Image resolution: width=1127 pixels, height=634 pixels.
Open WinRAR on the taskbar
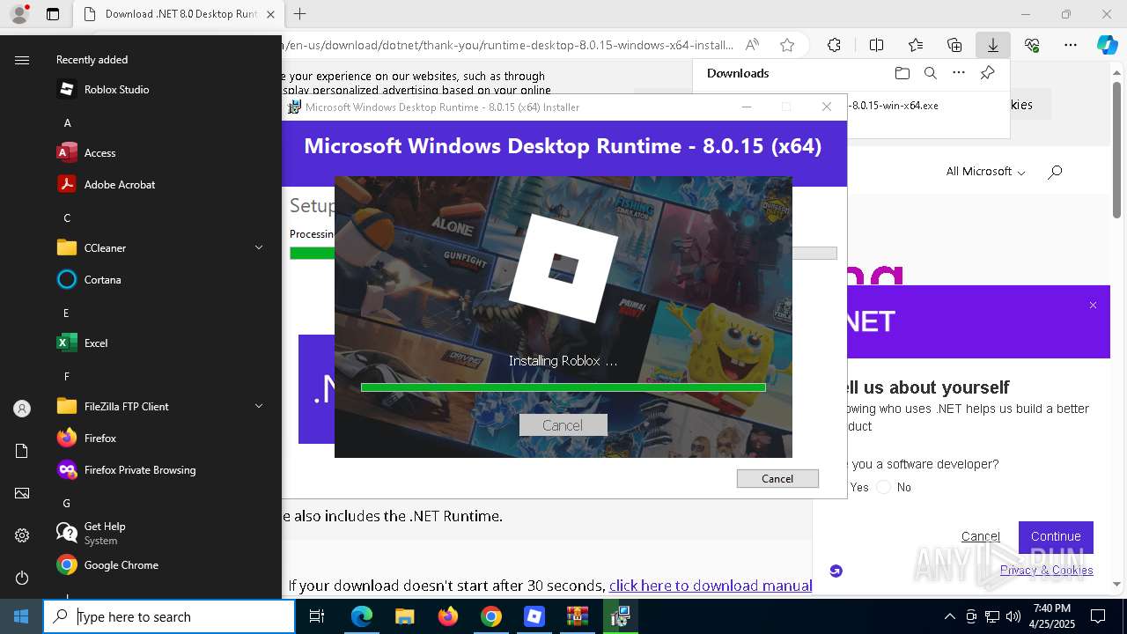tap(577, 616)
